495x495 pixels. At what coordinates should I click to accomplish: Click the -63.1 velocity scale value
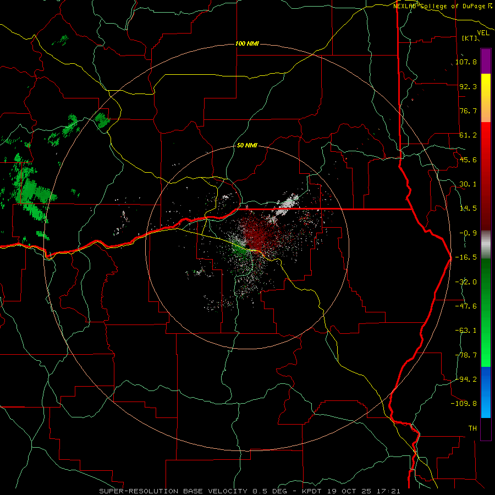[466, 331]
